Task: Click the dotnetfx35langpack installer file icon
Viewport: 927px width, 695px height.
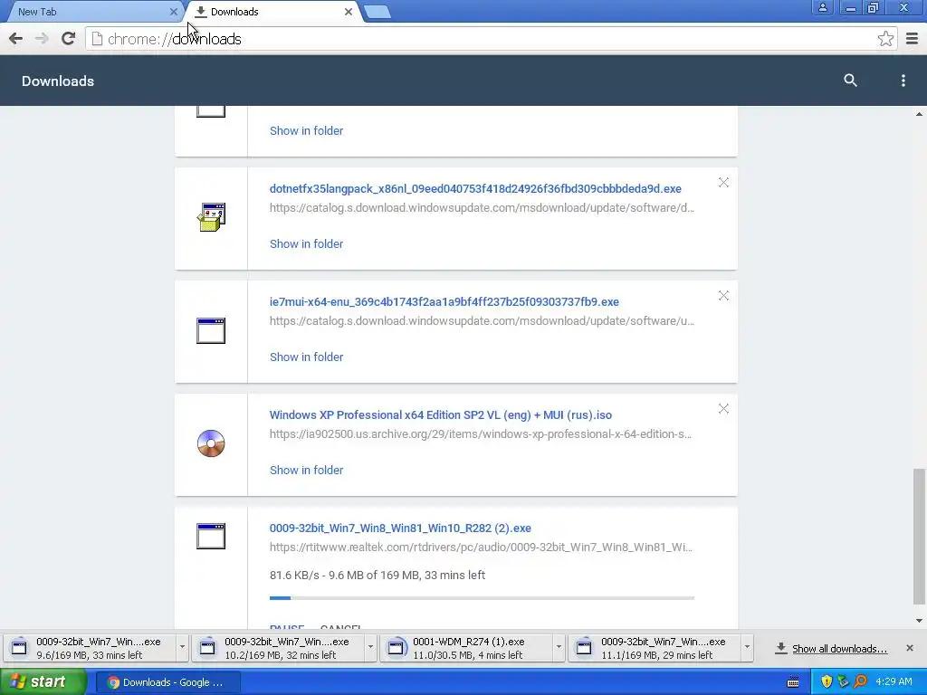Action: [x=211, y=217]
